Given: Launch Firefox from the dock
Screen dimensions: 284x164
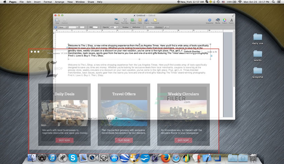Looking at the screenshot, I should pyautogui.click(x=165, y=158).
